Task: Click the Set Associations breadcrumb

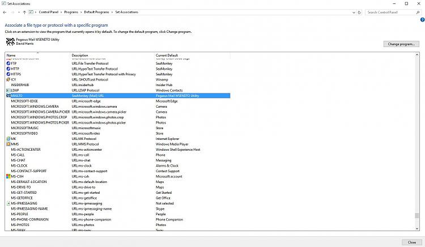Action: click(126, 12)
